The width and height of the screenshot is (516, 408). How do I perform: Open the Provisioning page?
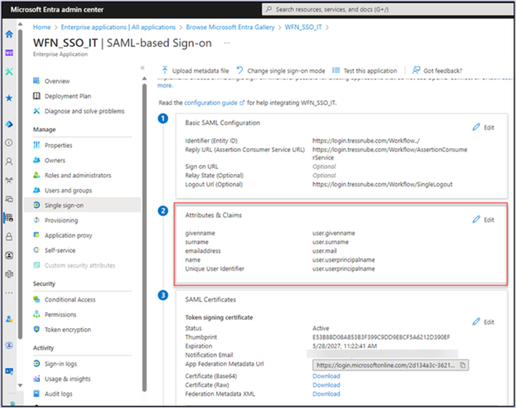point(61,220)
